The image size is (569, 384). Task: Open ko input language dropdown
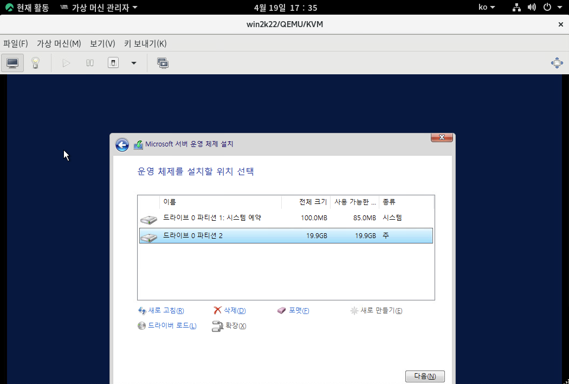pyautogui.click(x=486, y=7)
